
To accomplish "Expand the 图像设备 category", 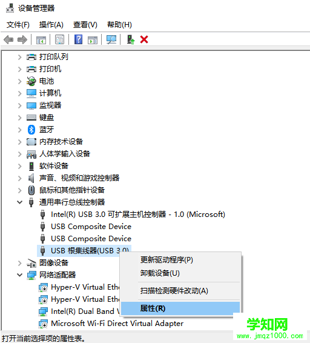I will point(19,263).
